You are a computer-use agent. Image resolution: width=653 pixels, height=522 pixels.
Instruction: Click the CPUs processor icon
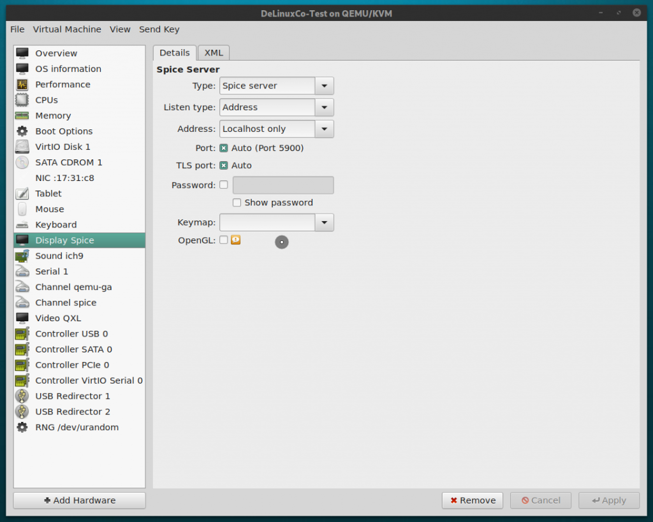(24, 99)
